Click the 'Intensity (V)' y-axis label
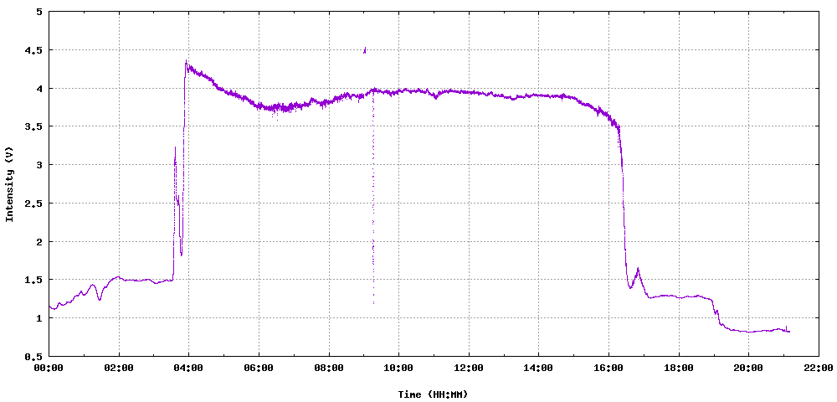The height and width of the screenshot is (402, 837). tap(9, 183)
